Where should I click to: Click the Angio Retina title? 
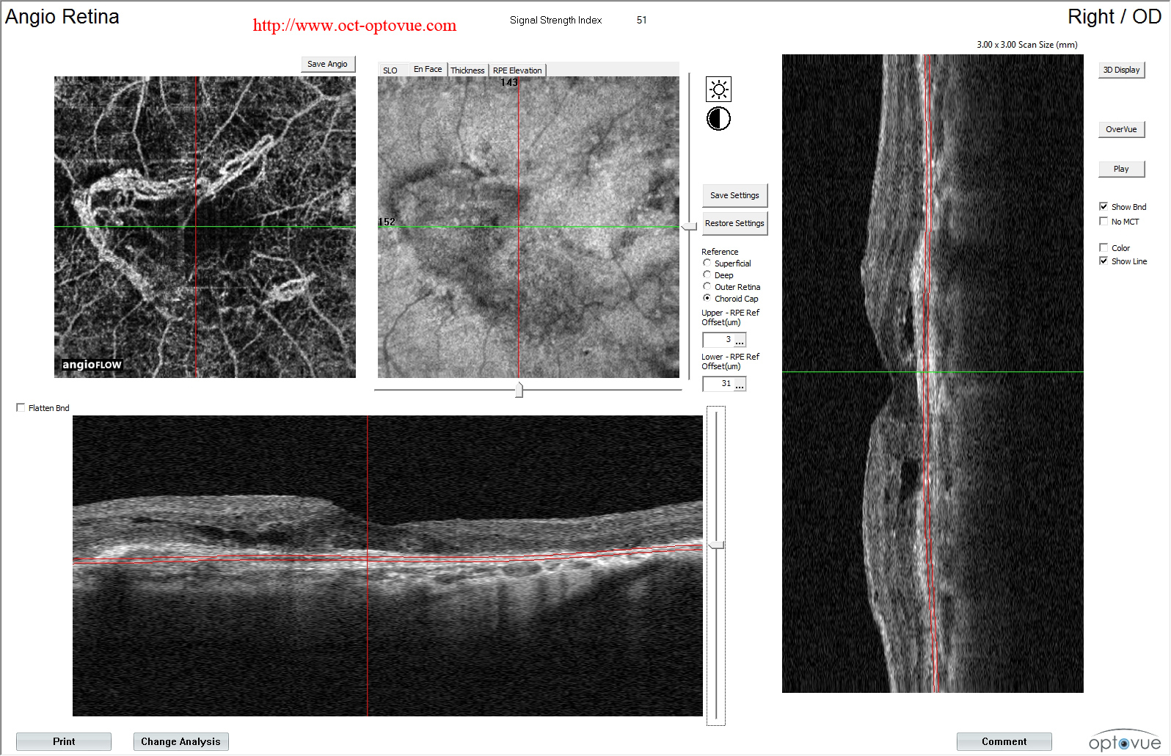[x=62, y=17]
